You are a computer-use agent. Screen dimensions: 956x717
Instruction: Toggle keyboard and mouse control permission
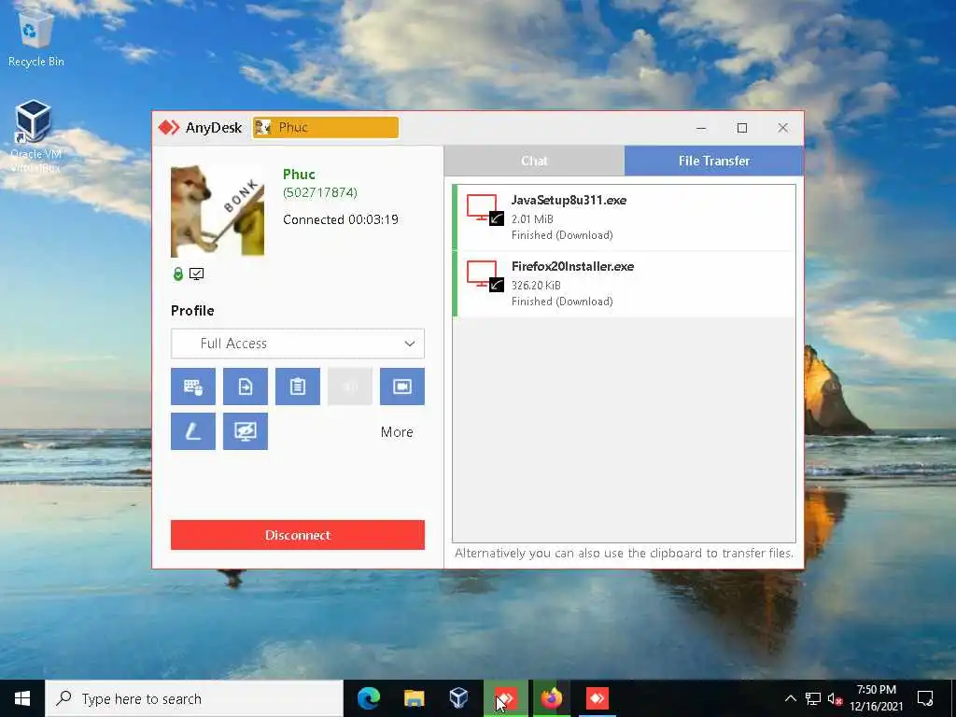pyautogui.click(x=192, y=387)
